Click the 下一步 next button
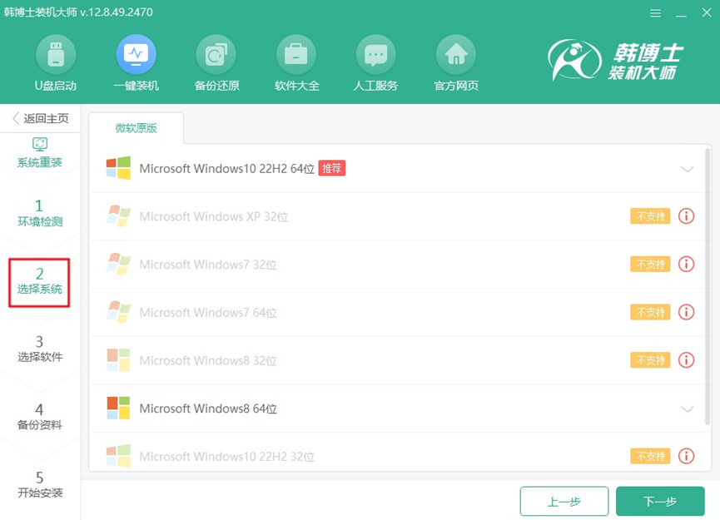This screenshot has width=720, height=520. pos(660,501)
